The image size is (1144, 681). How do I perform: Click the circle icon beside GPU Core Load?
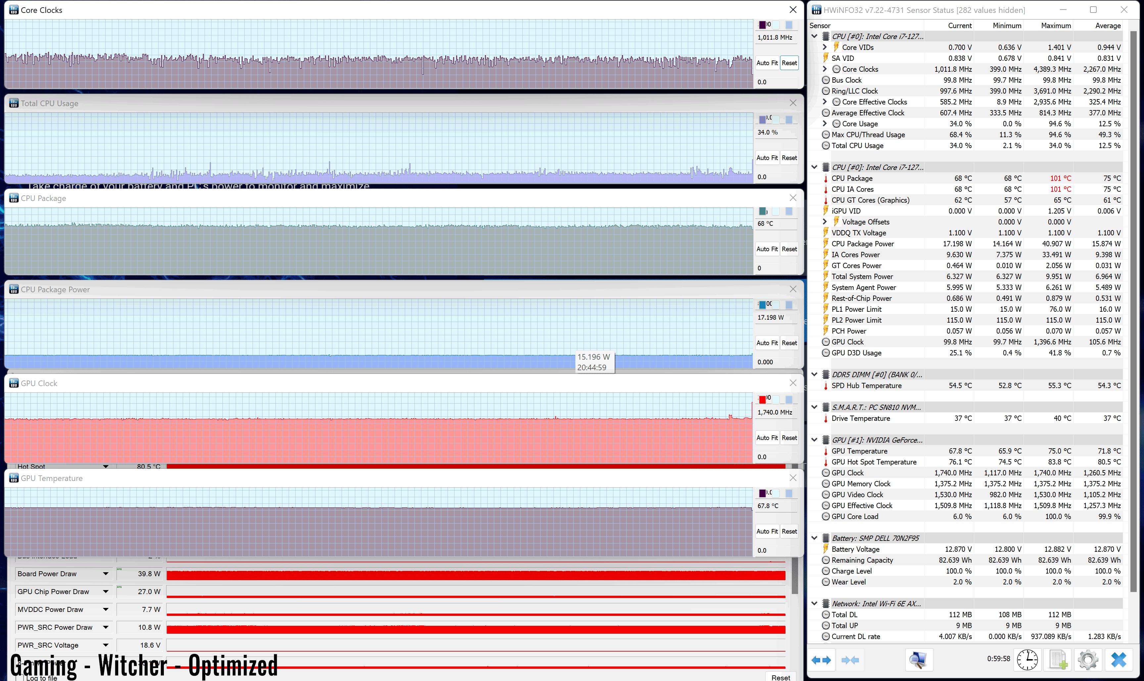pyautogui.click(x=826, y=516)
